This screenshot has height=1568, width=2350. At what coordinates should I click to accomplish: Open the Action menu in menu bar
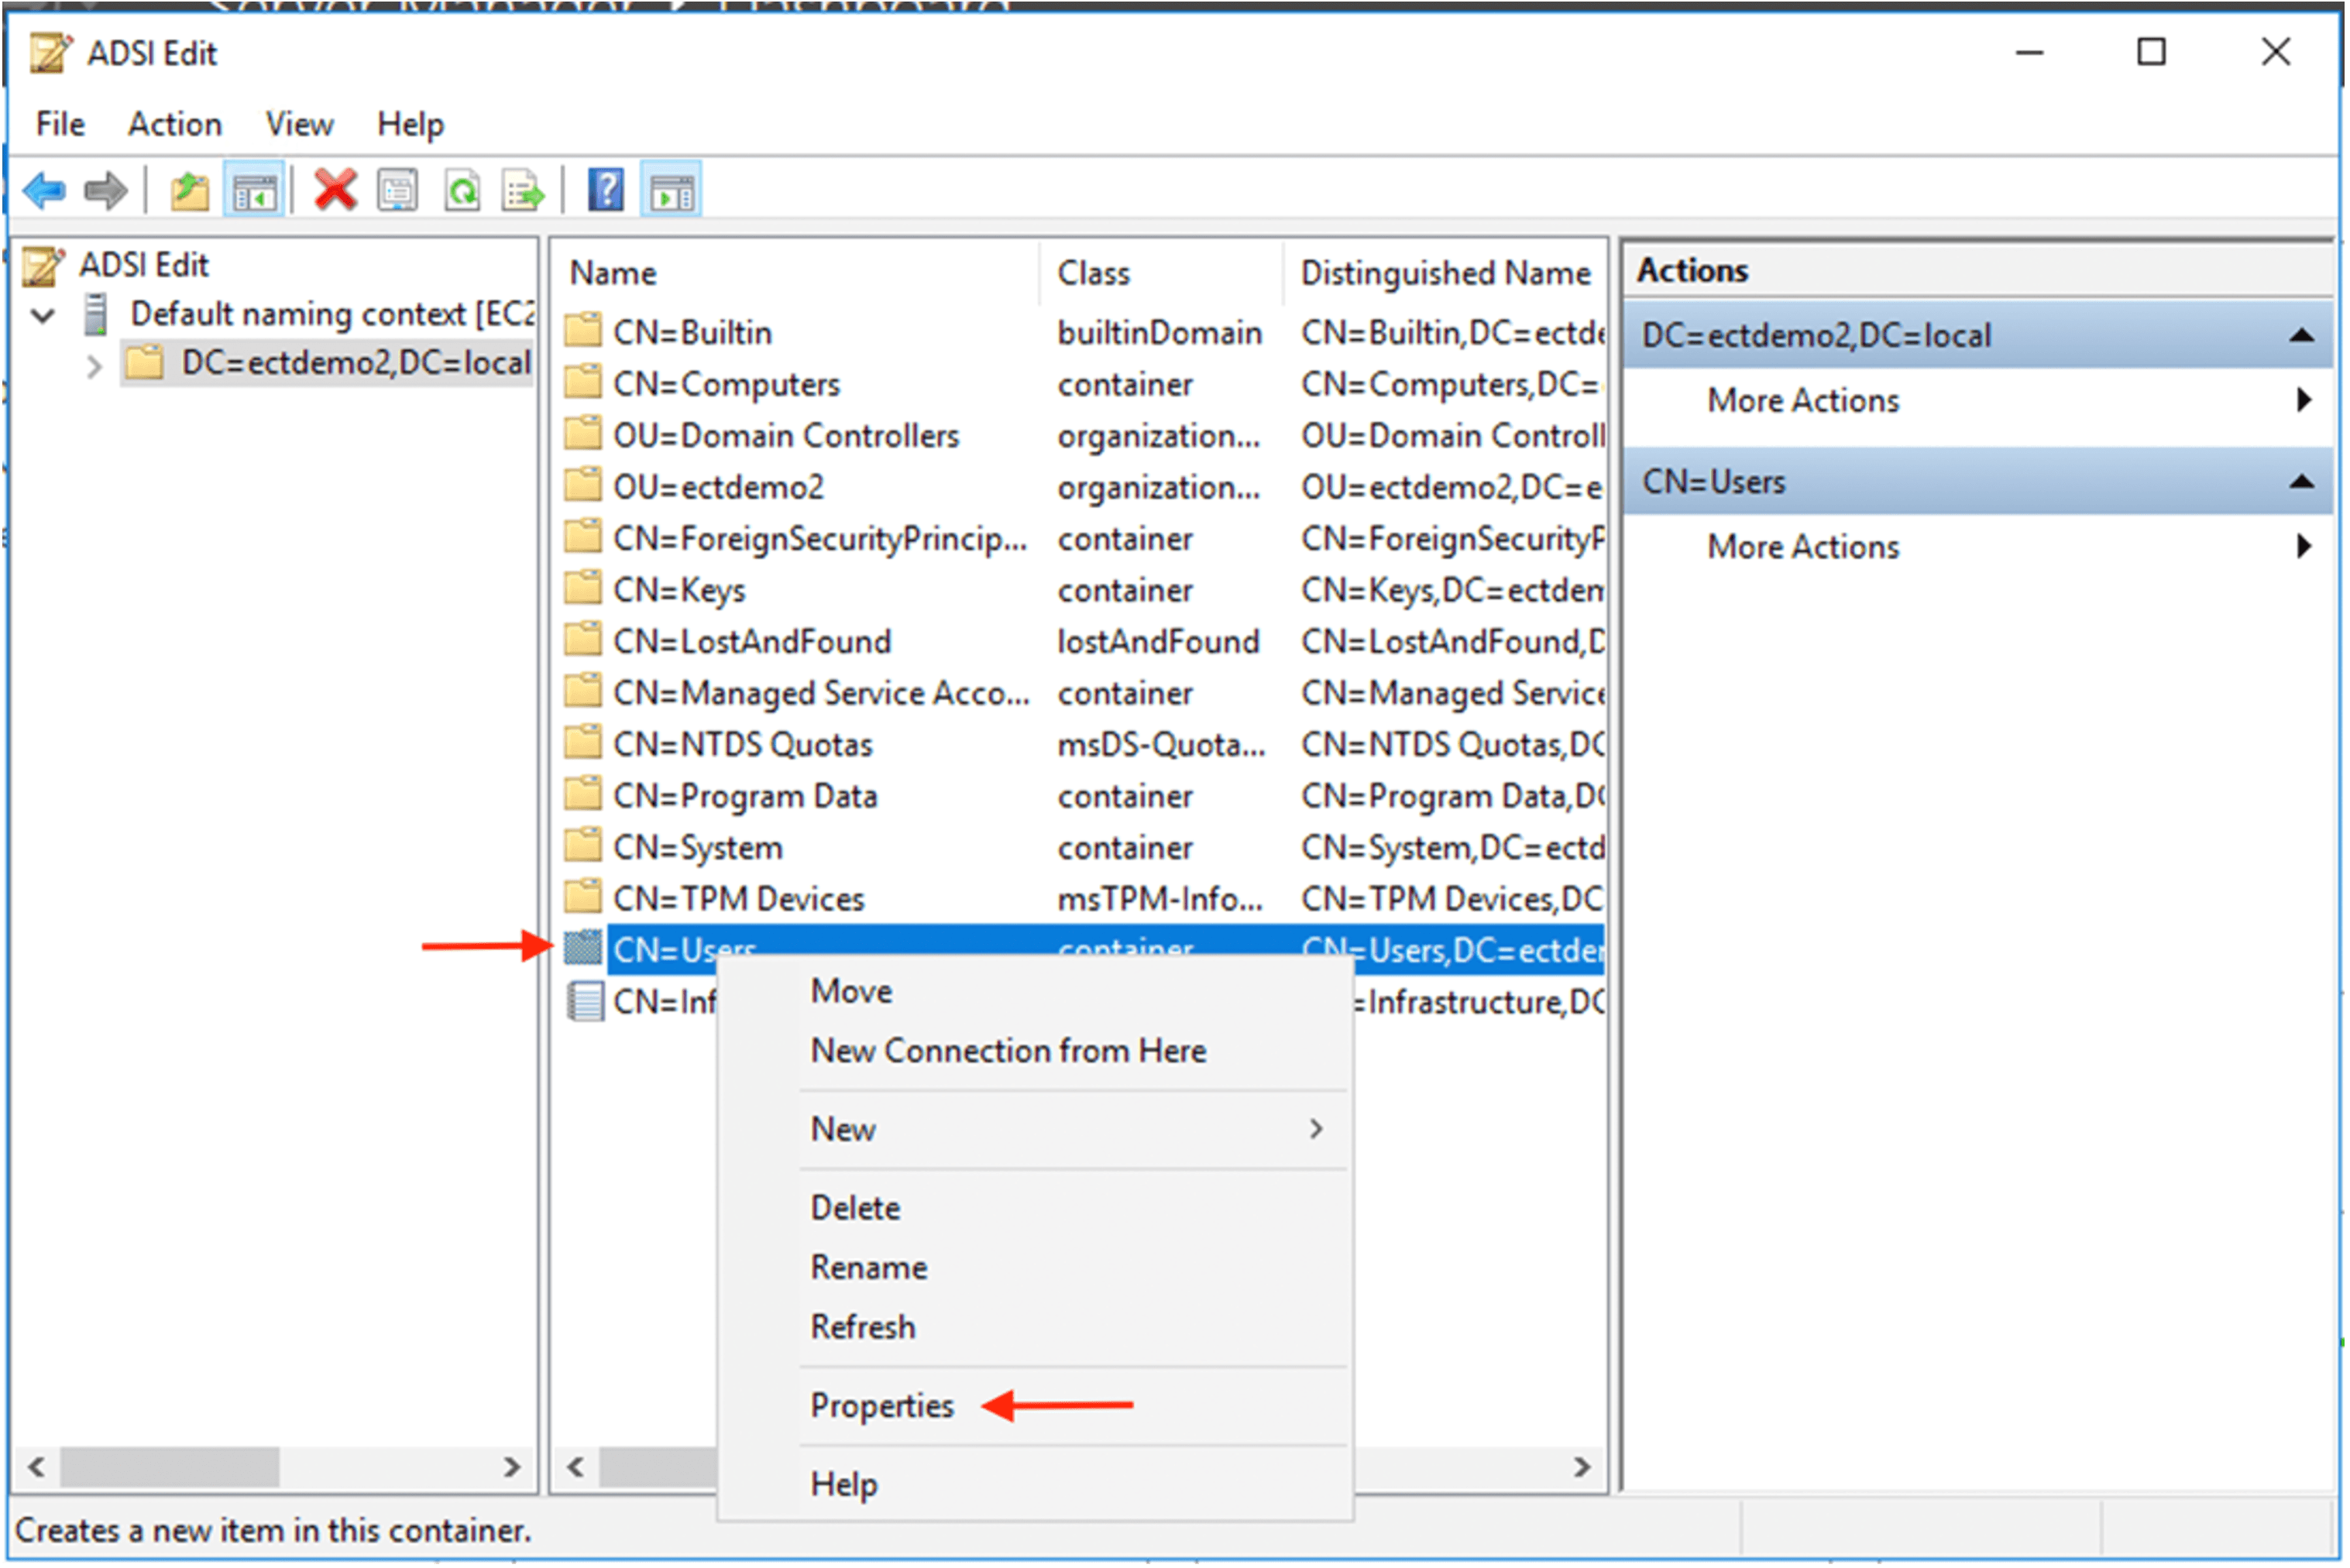(175, 124)
